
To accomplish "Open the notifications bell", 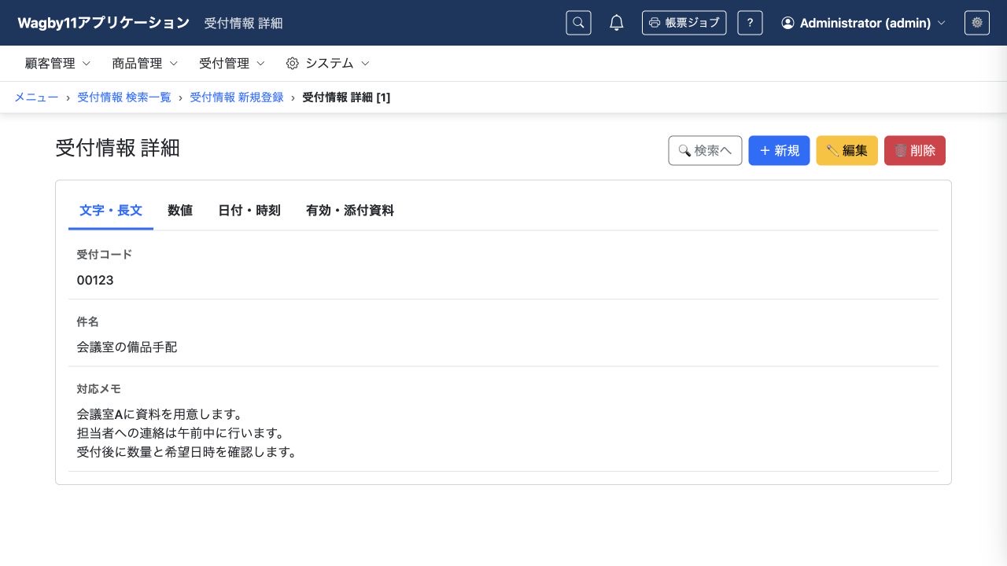I will (x=617, y=23).
